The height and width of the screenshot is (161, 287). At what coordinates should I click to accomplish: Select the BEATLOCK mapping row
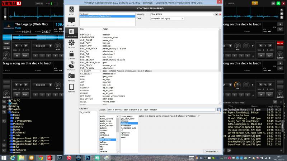click(149, 35)
